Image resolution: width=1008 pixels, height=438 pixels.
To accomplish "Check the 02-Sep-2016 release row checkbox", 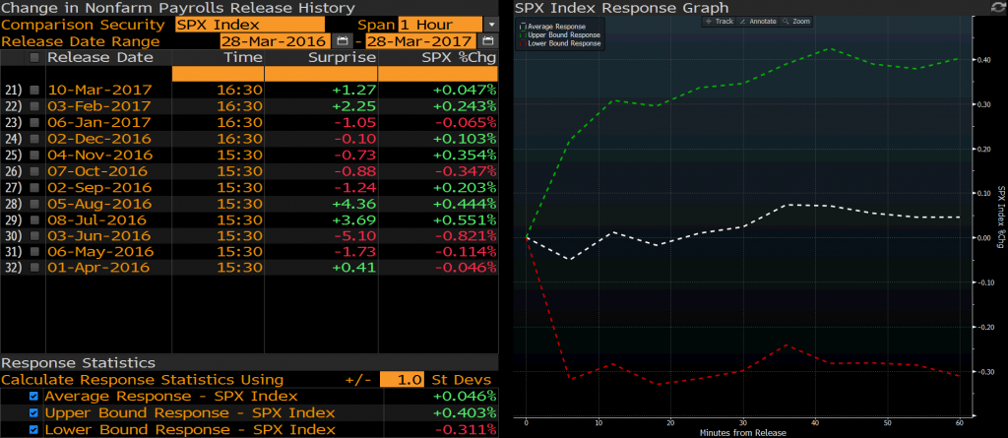I will [34, 187].
